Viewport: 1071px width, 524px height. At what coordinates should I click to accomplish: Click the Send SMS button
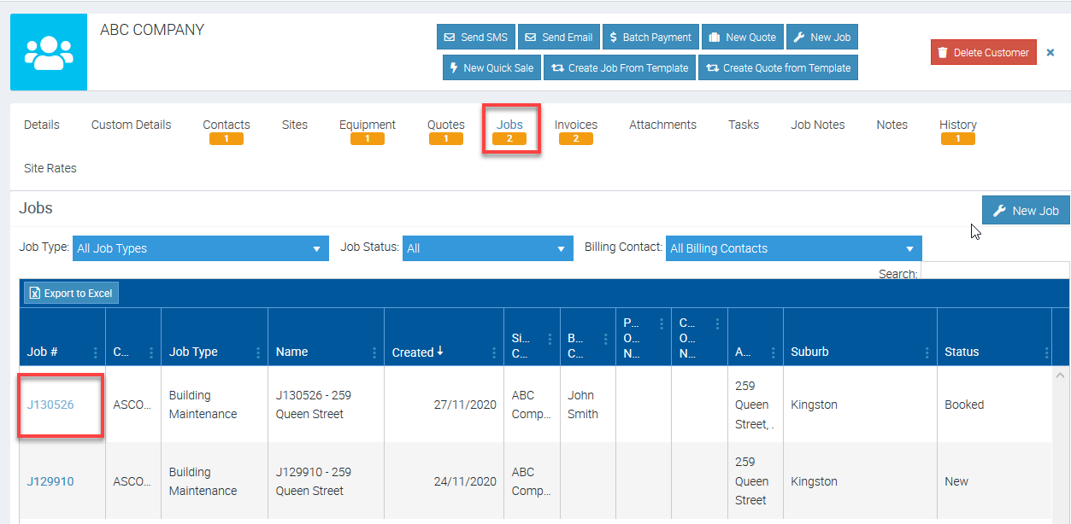(x=475, y=38)
